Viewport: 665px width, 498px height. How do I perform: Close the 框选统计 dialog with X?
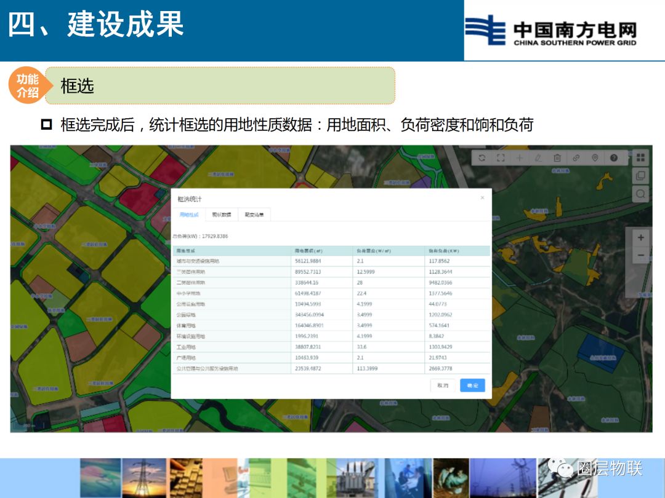tap(482, 198)
